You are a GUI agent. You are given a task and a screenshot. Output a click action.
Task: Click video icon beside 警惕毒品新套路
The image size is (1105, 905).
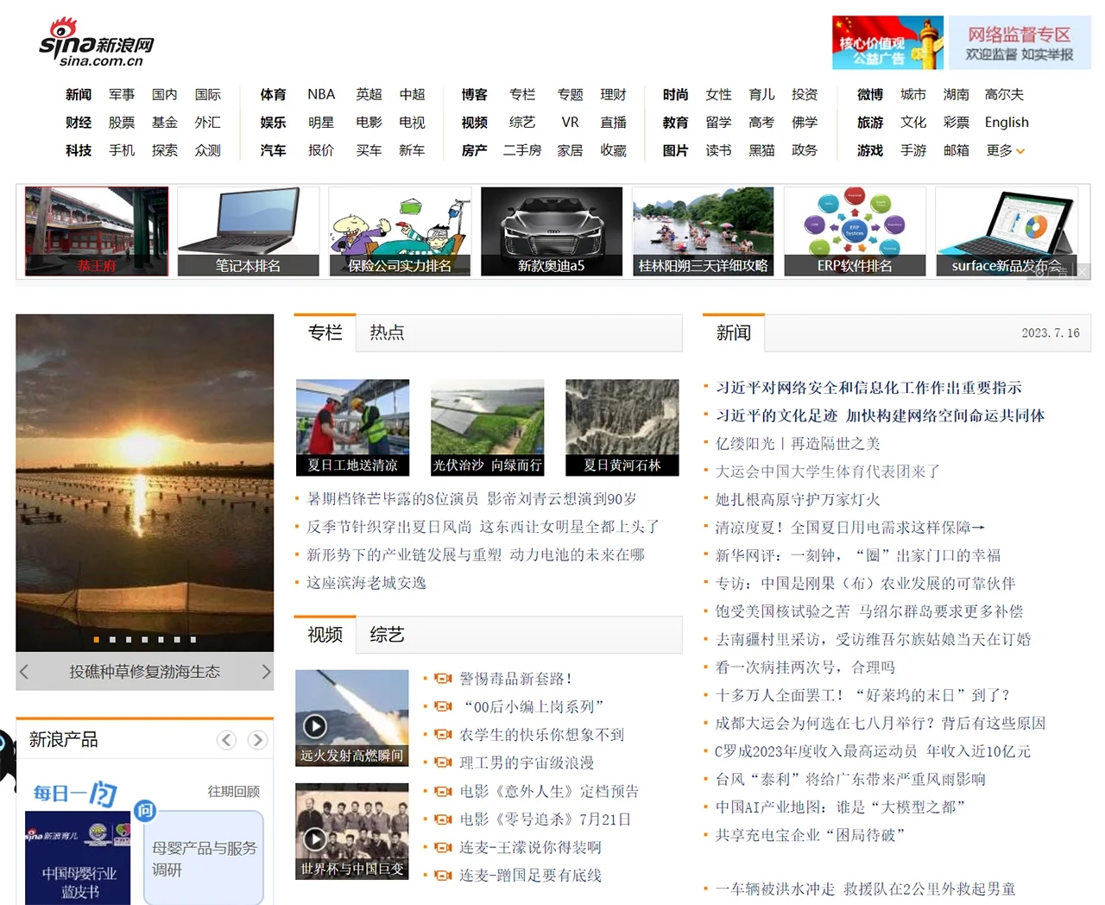pyautogui.click(x=444, y=679)
